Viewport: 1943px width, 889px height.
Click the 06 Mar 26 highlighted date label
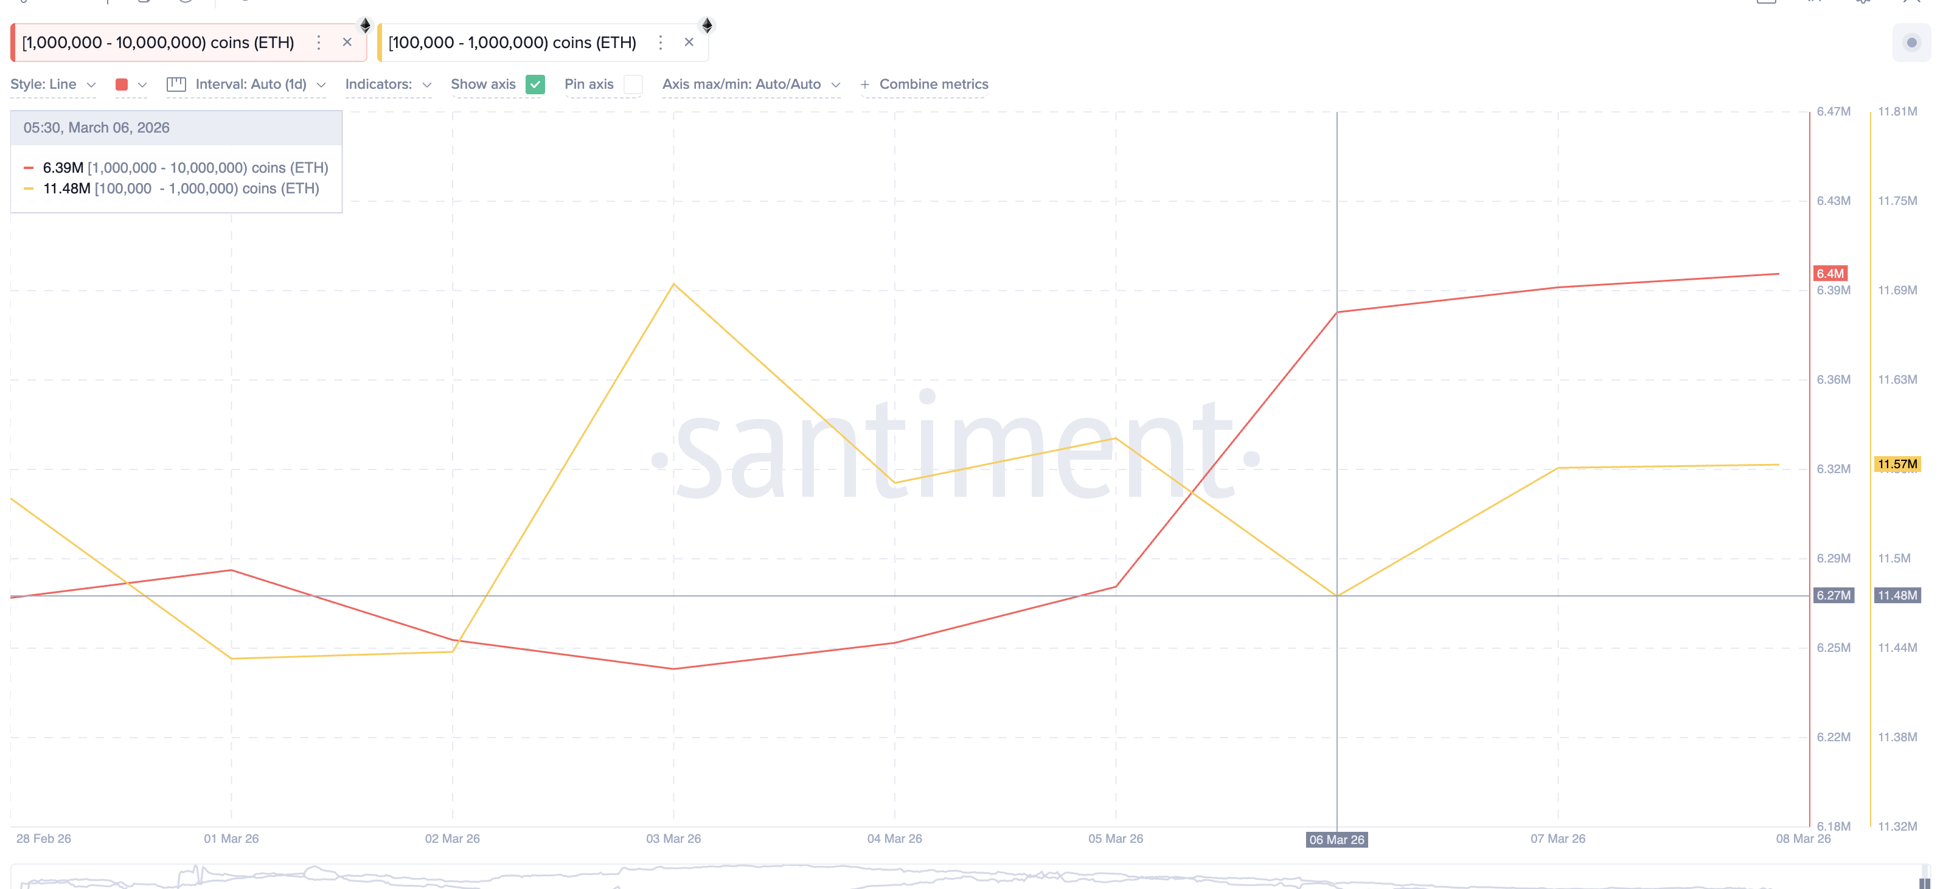[x=1336, y=840]
